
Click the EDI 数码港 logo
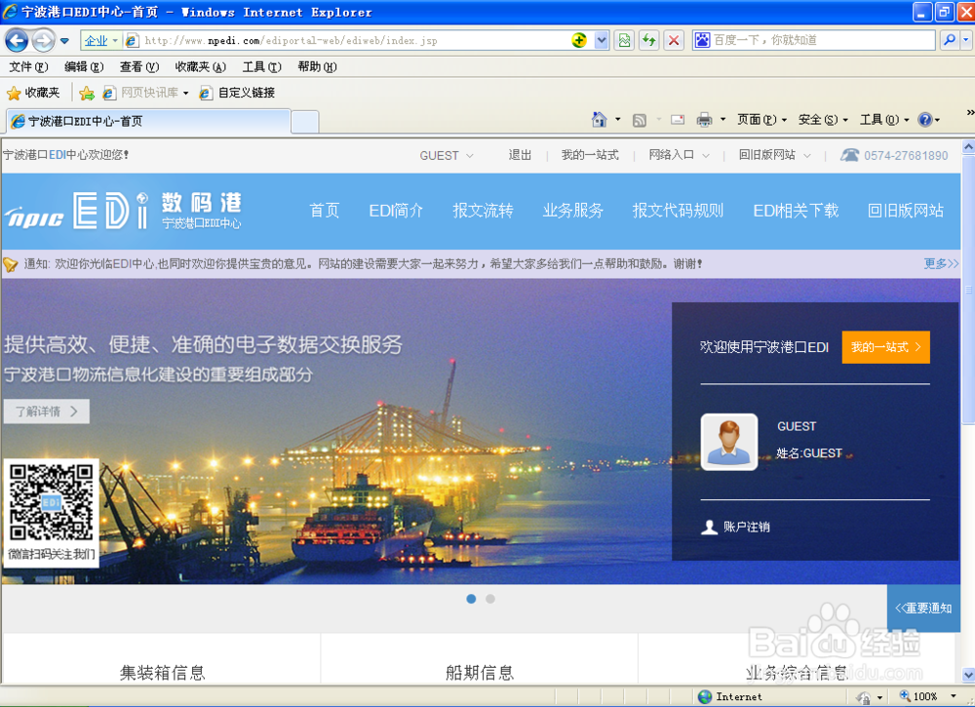123,211
